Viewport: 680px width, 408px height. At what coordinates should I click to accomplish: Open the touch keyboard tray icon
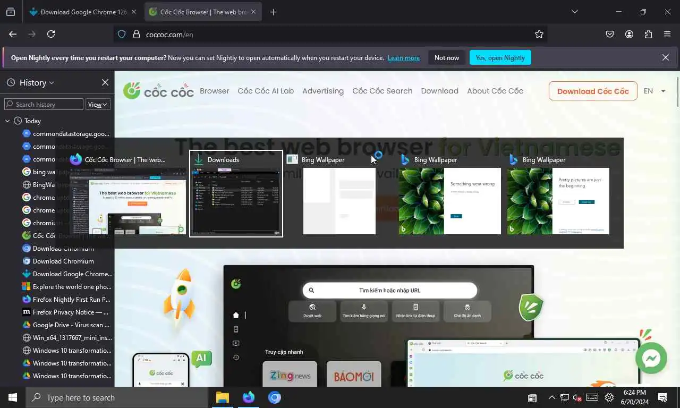click(592, 397)
